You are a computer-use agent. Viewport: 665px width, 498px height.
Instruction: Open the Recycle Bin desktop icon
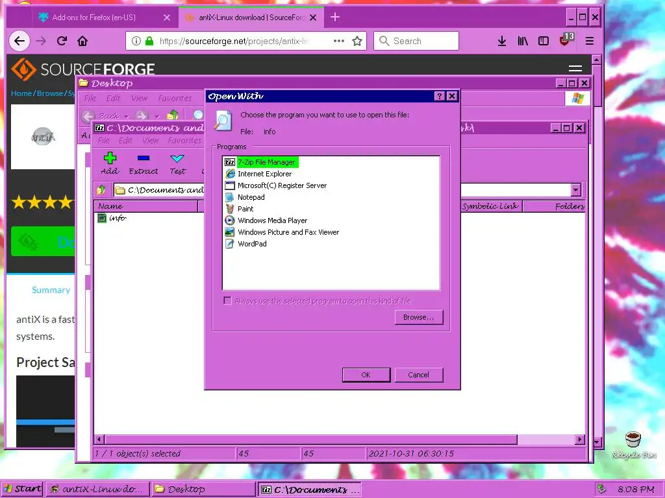coord(633,445)
